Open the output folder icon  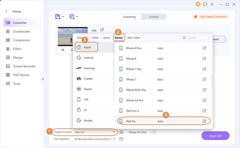pyautogui.click(x=121, y=139)
